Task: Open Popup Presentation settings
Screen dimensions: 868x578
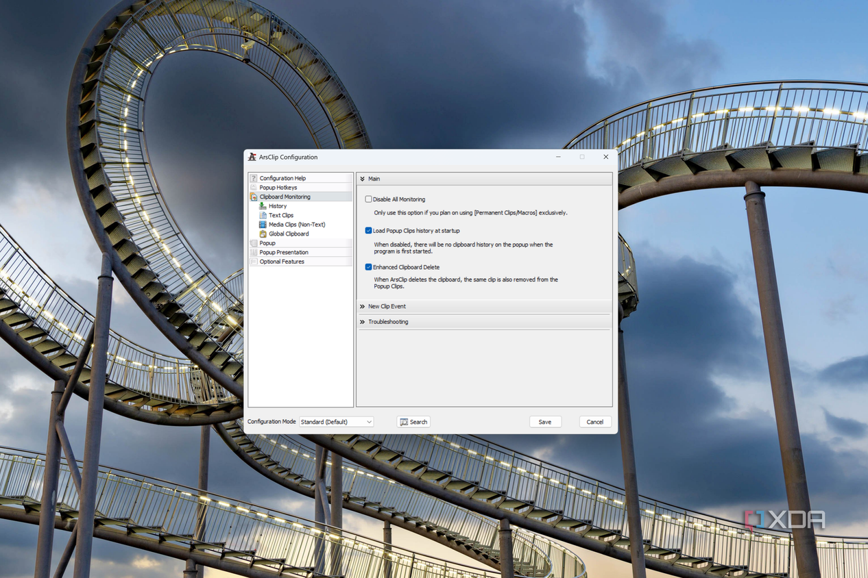Action: click(x=300, y=252)
